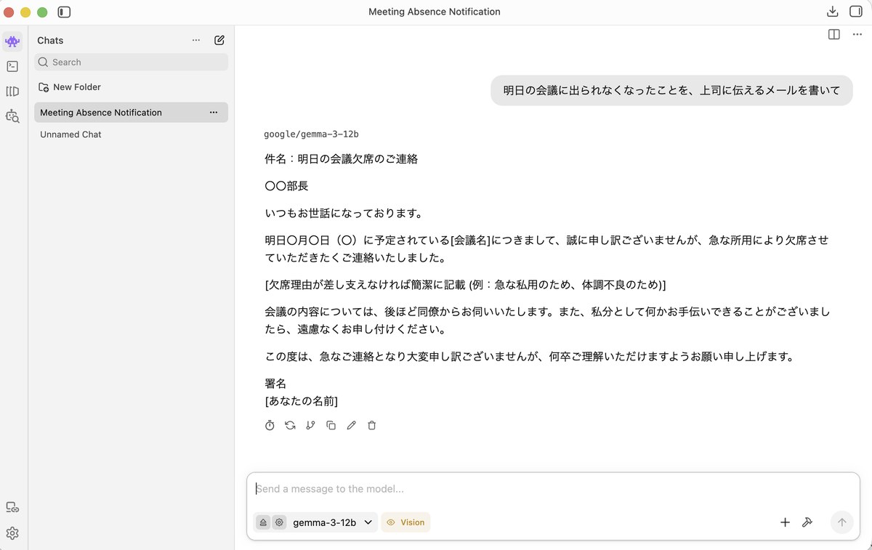Click the line 件名：明日の会議欠席のご連絡
The width and height of the screenshot is (872, 550).
(x=341, y=159)
